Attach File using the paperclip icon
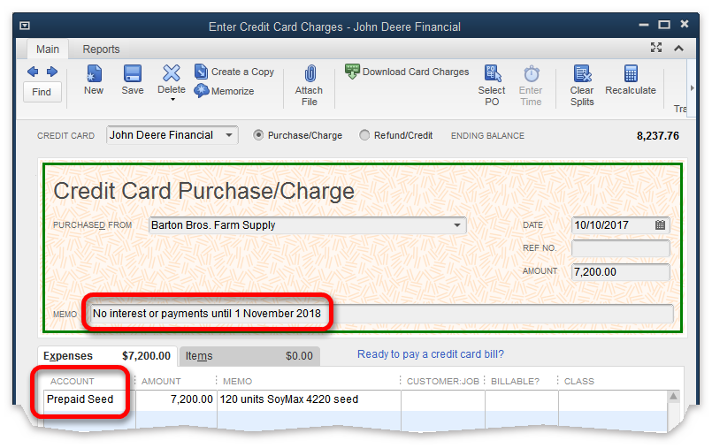 click(x=310, y=74)
